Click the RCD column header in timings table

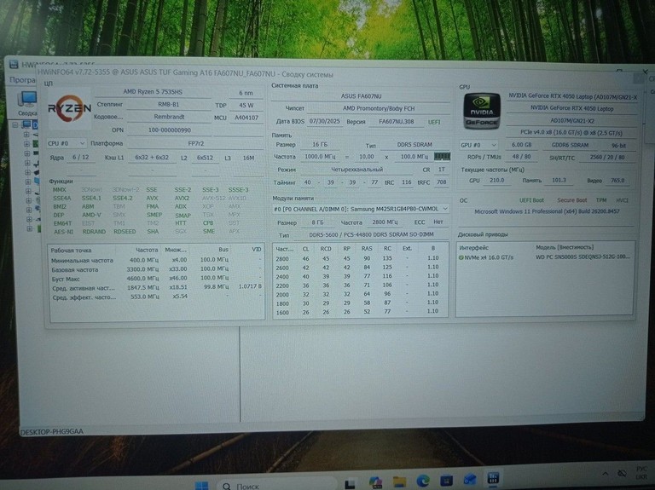click(326, 248)
